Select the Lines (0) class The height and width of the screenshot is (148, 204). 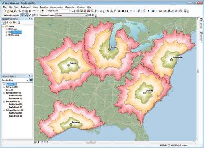[9, 90]
